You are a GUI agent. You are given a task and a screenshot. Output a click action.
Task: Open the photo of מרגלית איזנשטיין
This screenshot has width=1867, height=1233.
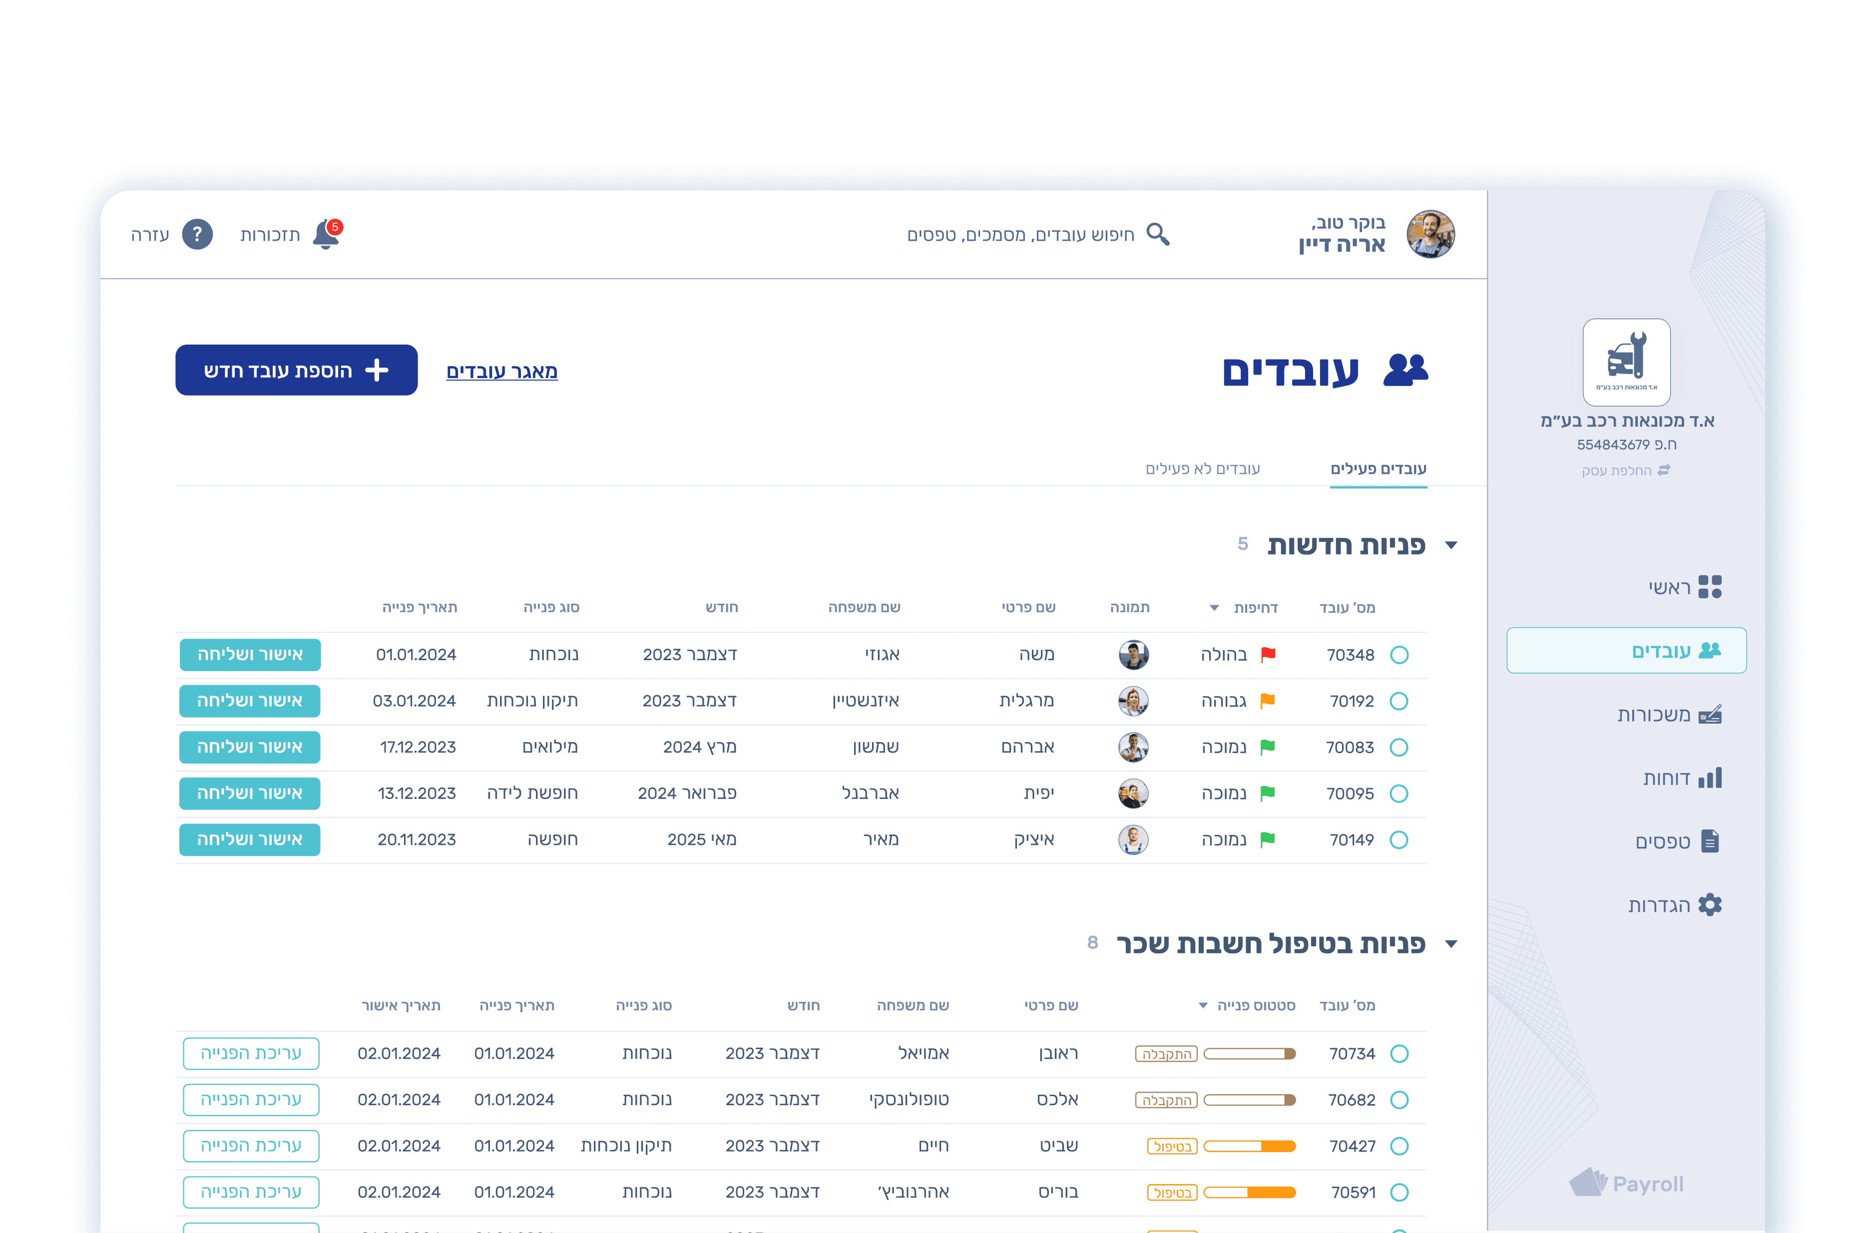point(1133,702)
